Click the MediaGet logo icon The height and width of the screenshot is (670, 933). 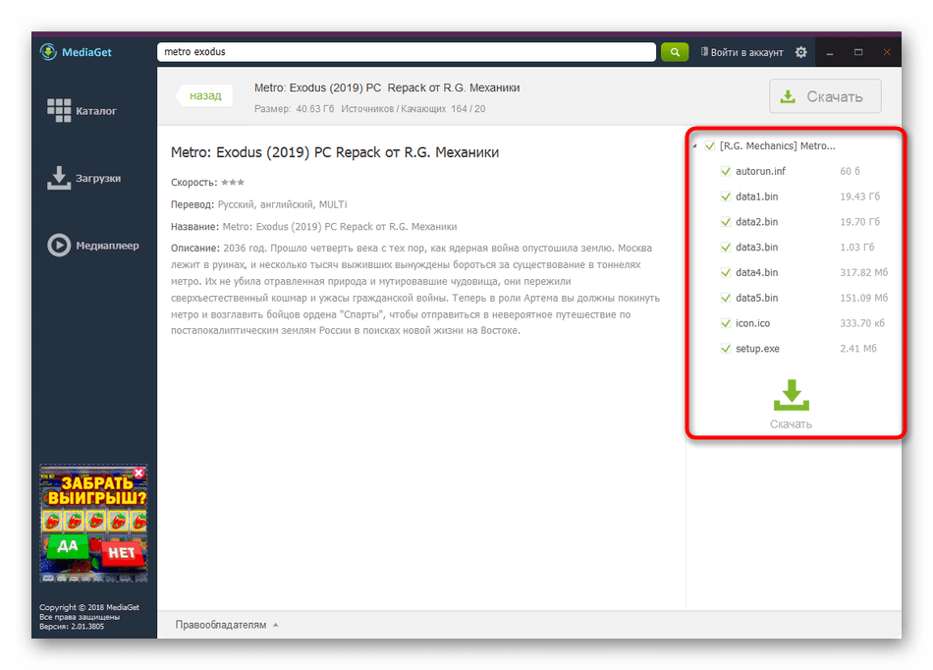47,52
